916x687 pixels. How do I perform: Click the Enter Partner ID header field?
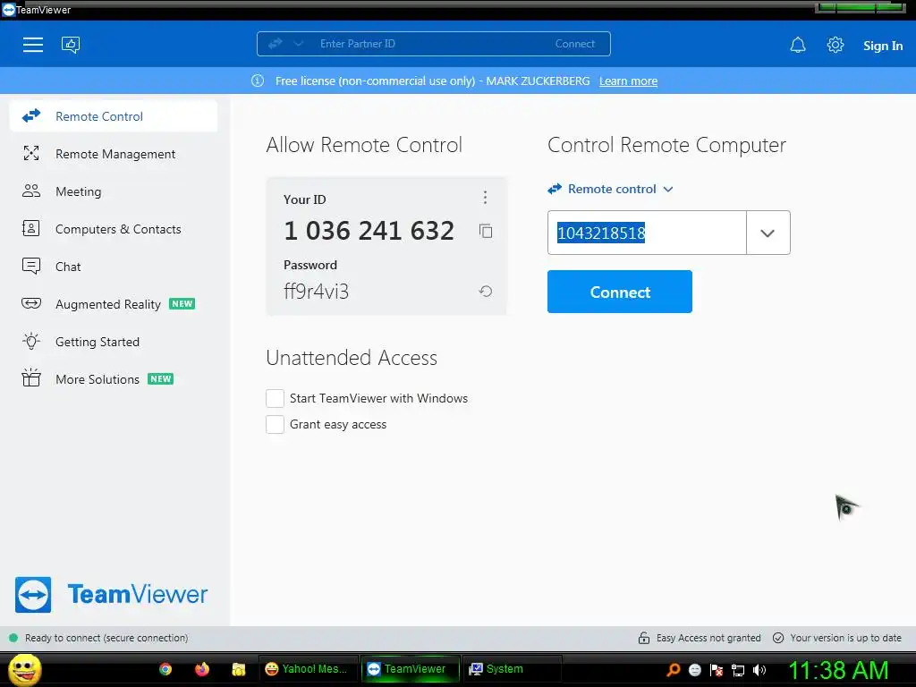coord(432,44)
